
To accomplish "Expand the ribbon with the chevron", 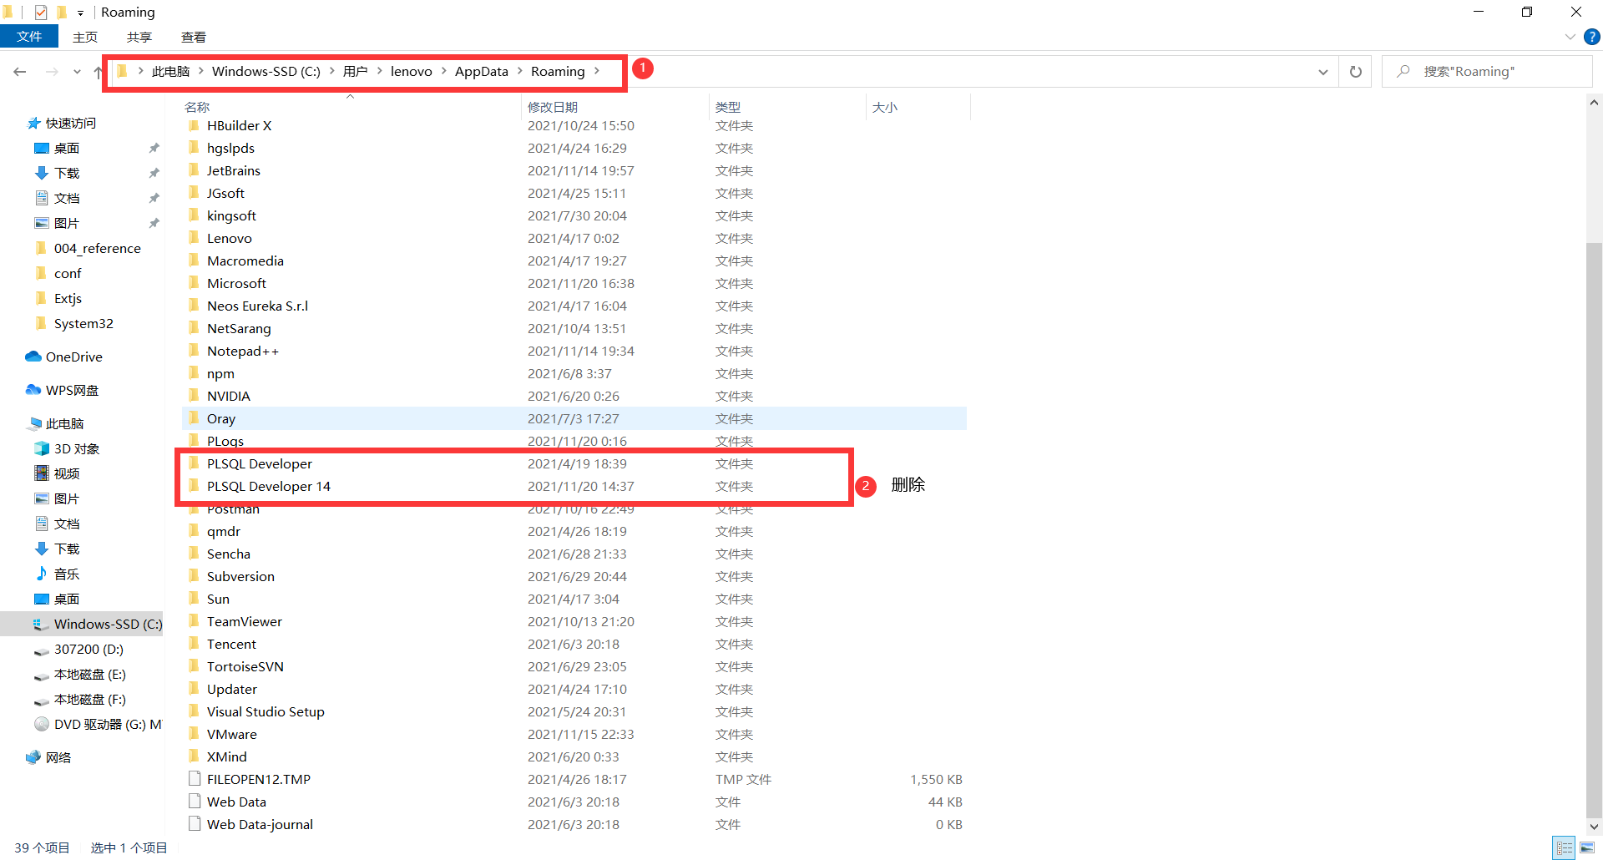I will pos(1570,37).
